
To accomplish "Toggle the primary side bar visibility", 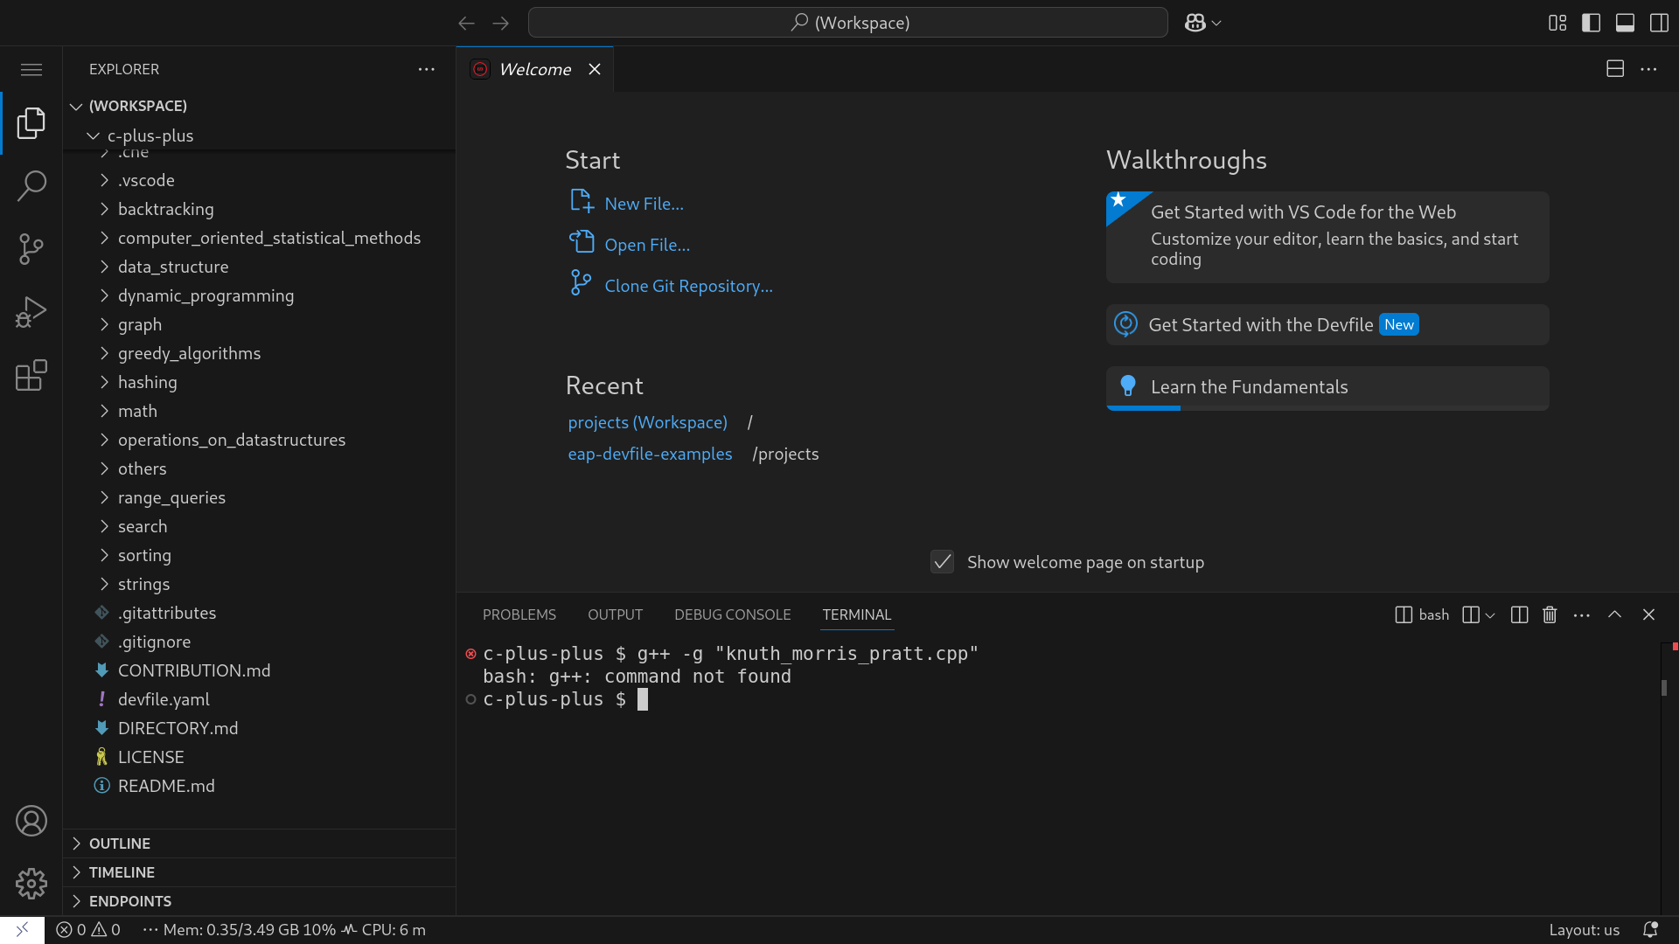I will [x=1591, y=23].
